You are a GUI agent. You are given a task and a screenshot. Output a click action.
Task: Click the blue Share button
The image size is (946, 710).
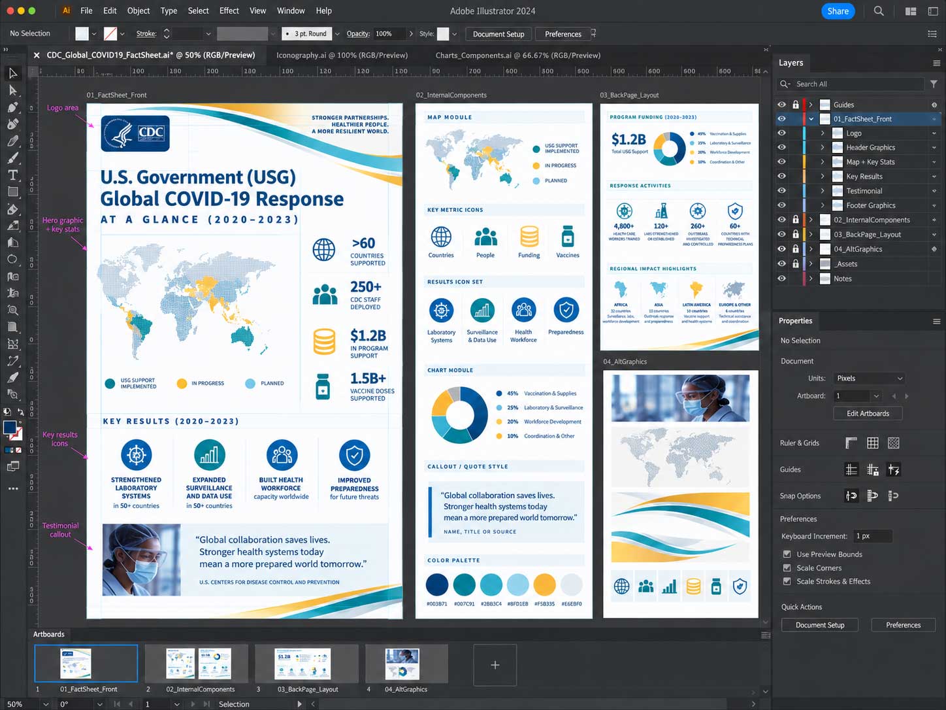click(x=838, y=11)
